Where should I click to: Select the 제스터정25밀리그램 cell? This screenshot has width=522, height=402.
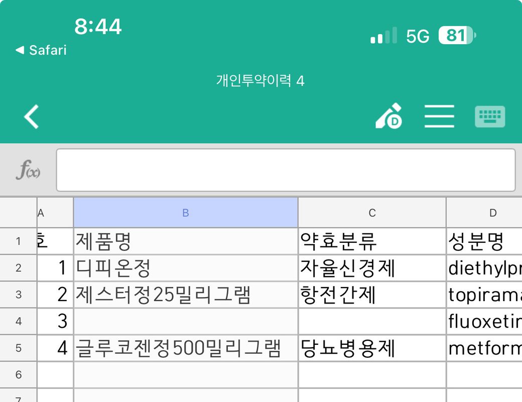pos(185,295)
